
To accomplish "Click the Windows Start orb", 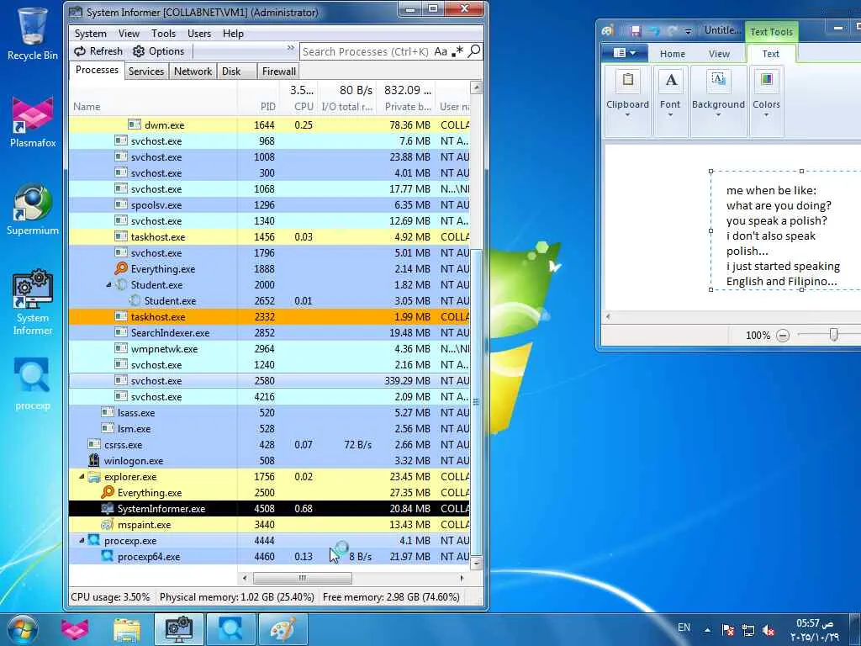I will click(x=23, y=629).
